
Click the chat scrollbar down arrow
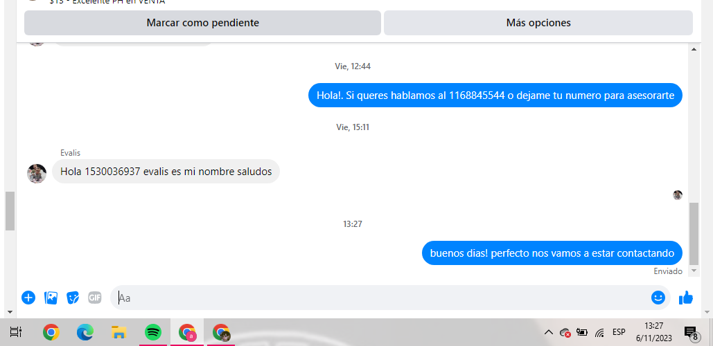(694, 271)
